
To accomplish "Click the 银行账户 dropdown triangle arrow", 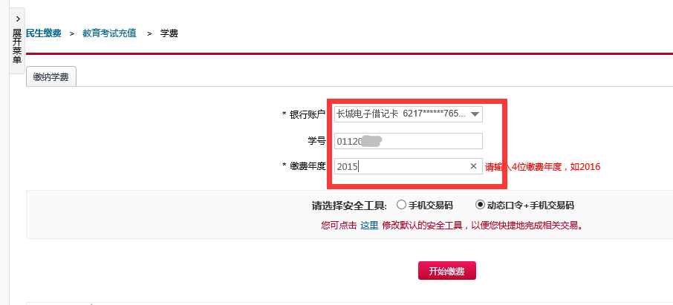I will pyautogui.click(x=475, y=114).
